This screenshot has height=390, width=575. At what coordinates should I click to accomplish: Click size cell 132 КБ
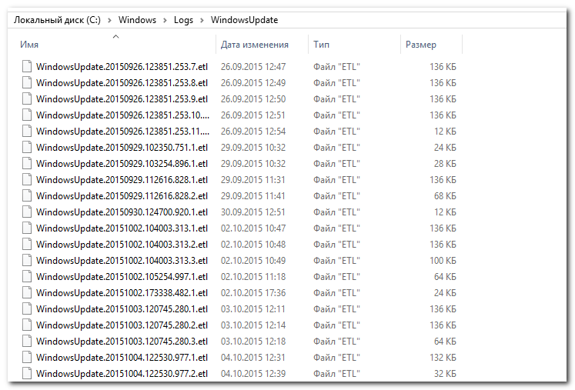[443, 358]
